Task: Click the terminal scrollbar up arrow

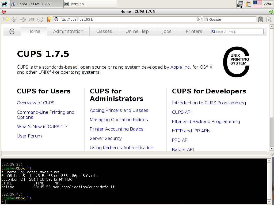Action: pos(269,160)
